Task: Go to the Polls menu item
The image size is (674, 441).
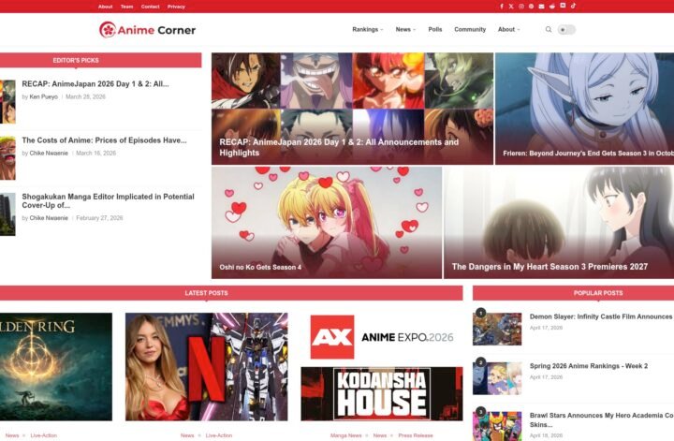Action: (435, 30)
